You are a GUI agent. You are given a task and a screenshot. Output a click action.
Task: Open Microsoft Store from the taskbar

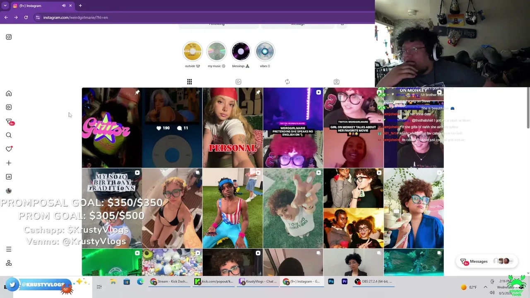127,282
